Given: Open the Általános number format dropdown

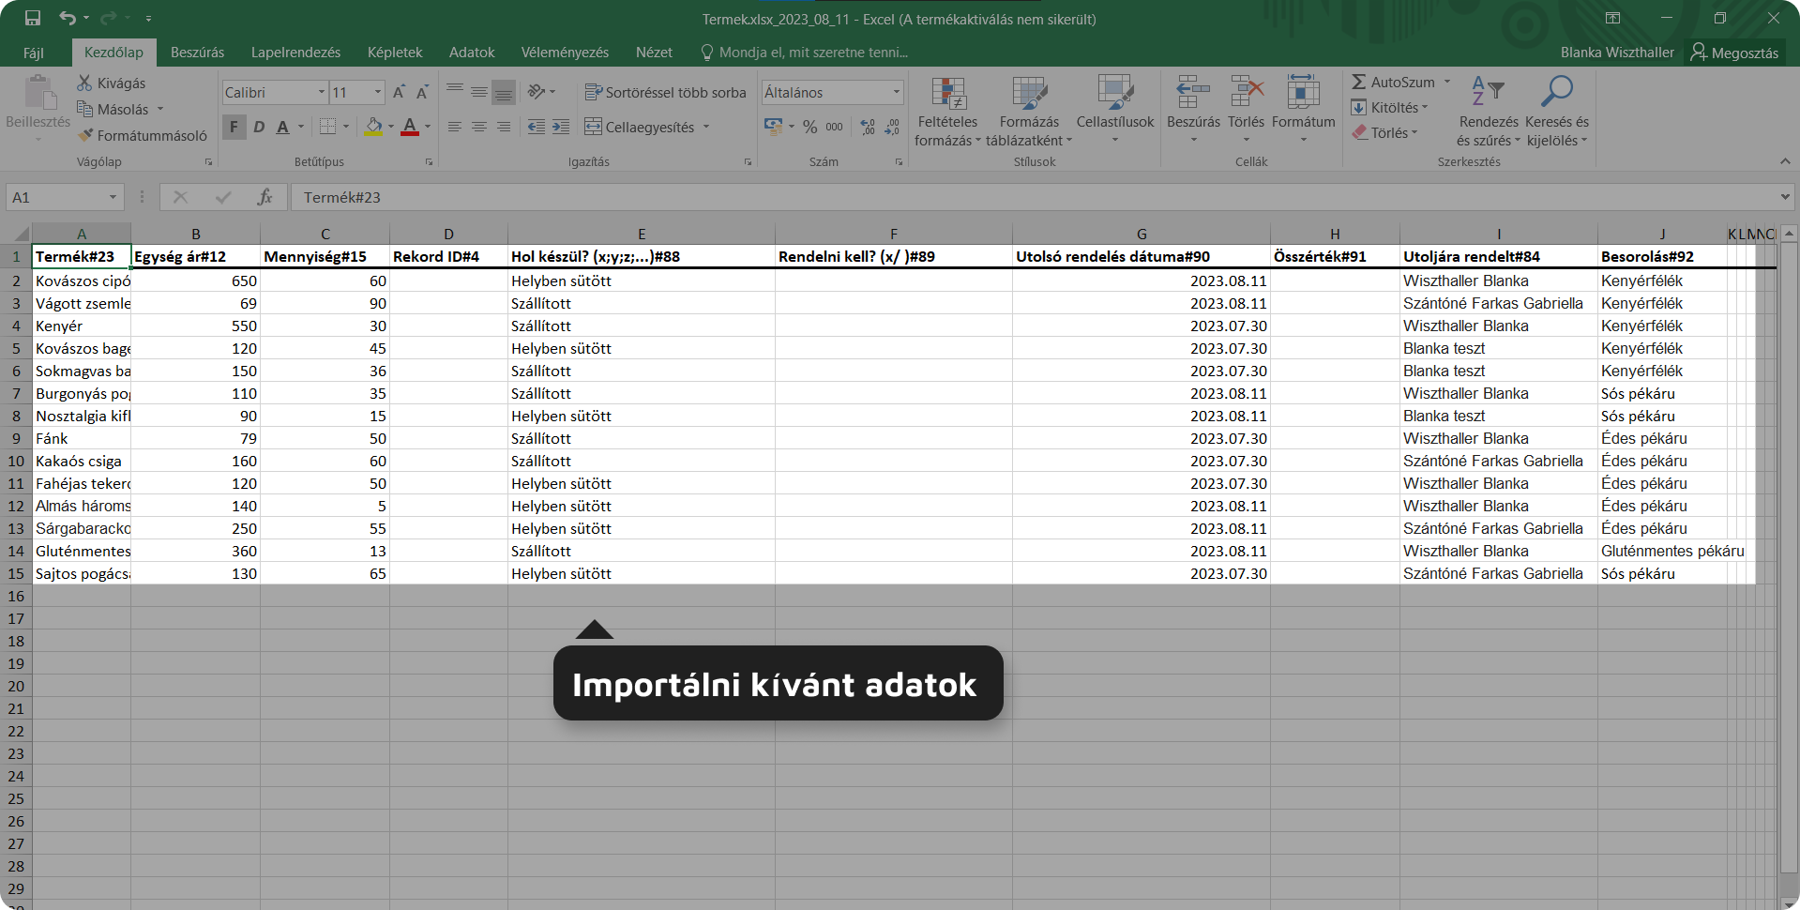Looking at the screenshot, I should [897, 92].
